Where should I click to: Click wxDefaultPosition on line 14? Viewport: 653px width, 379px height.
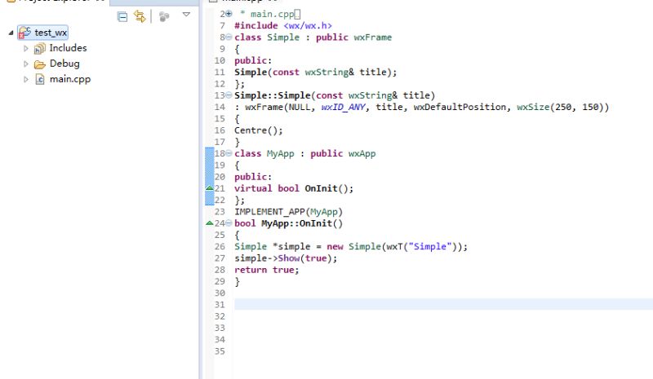pyautogui.click(x=460, y=107)
